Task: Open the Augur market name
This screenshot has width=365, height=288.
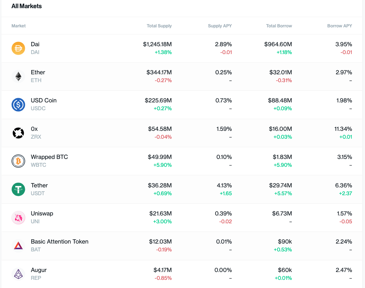Action: (x=39, y=270)
